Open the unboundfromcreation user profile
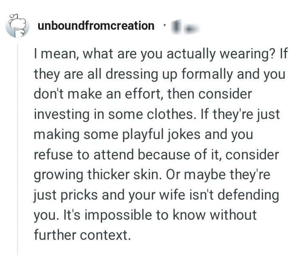Image resolution: width=297 pixels, height=256 pixels. pos(96,26)
